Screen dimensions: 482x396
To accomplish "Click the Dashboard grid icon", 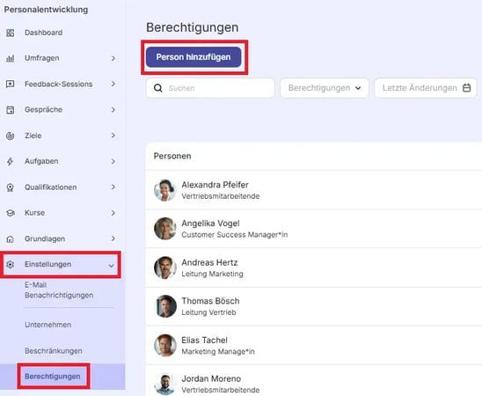I will (11, 33).
